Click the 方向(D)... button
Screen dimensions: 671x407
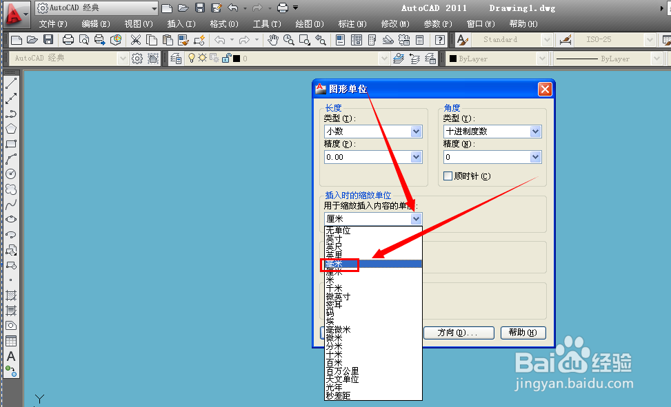click(x=459, y=333)
